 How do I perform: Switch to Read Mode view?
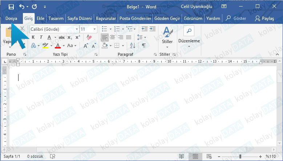[x=181, y=156]
